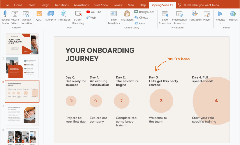Image resolution: width=240 pixels, height=145 pixels.
Task: Click timeline circle numbered 1
Action: pos(96,101)
